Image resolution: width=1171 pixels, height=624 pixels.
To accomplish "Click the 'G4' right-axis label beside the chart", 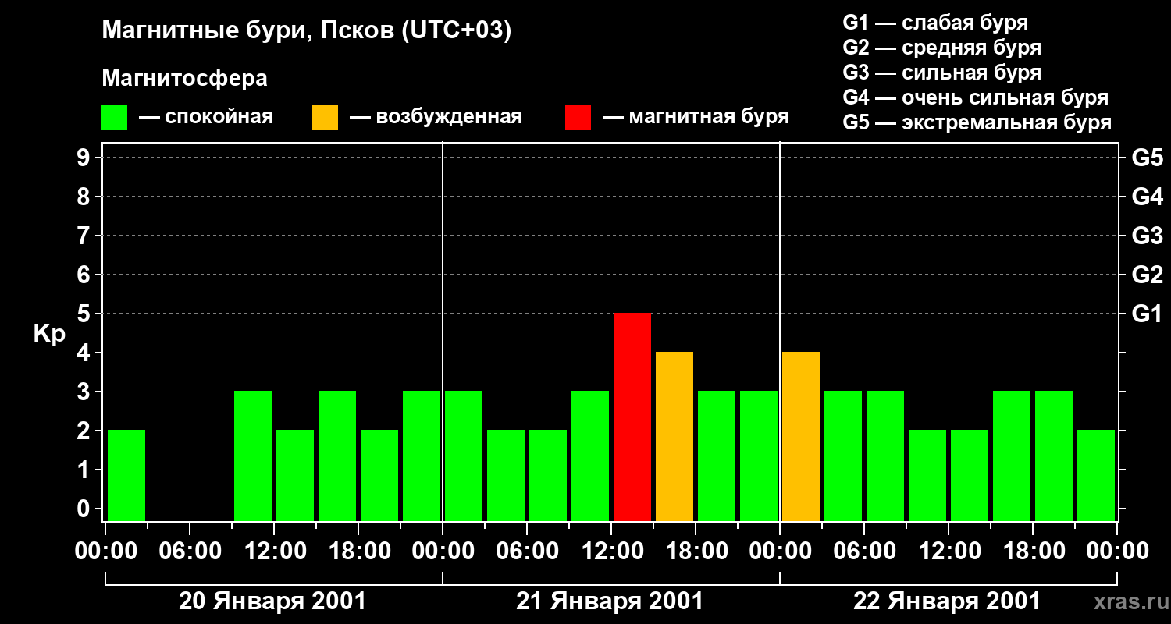I will pos(1147,197).
